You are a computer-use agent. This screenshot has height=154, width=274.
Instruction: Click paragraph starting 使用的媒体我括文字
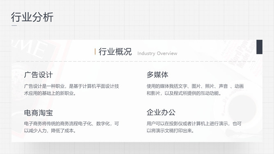click(195, 90)
